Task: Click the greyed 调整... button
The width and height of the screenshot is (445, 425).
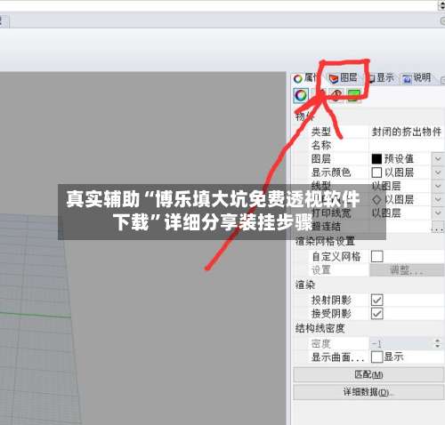Action: point(407,270)
